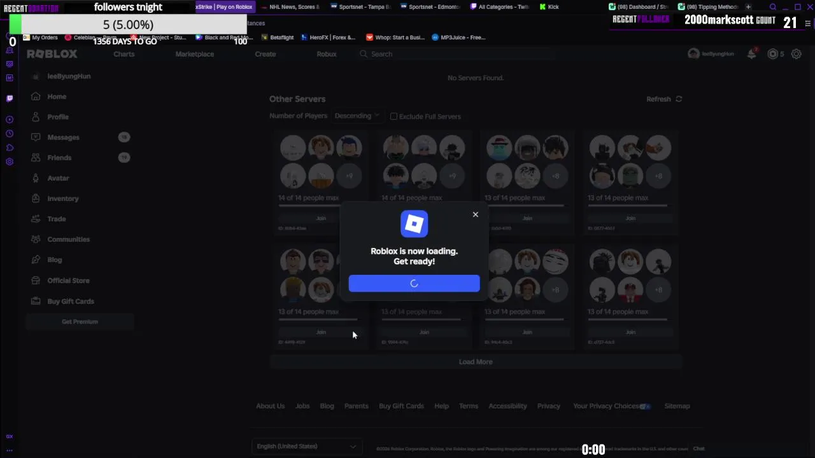Open the MP3Juice bookmark

click(x=458, y=38)
